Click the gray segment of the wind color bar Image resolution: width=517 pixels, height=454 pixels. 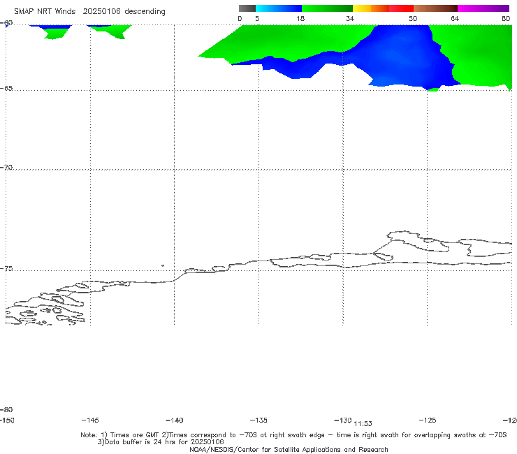tap(247, 8)
